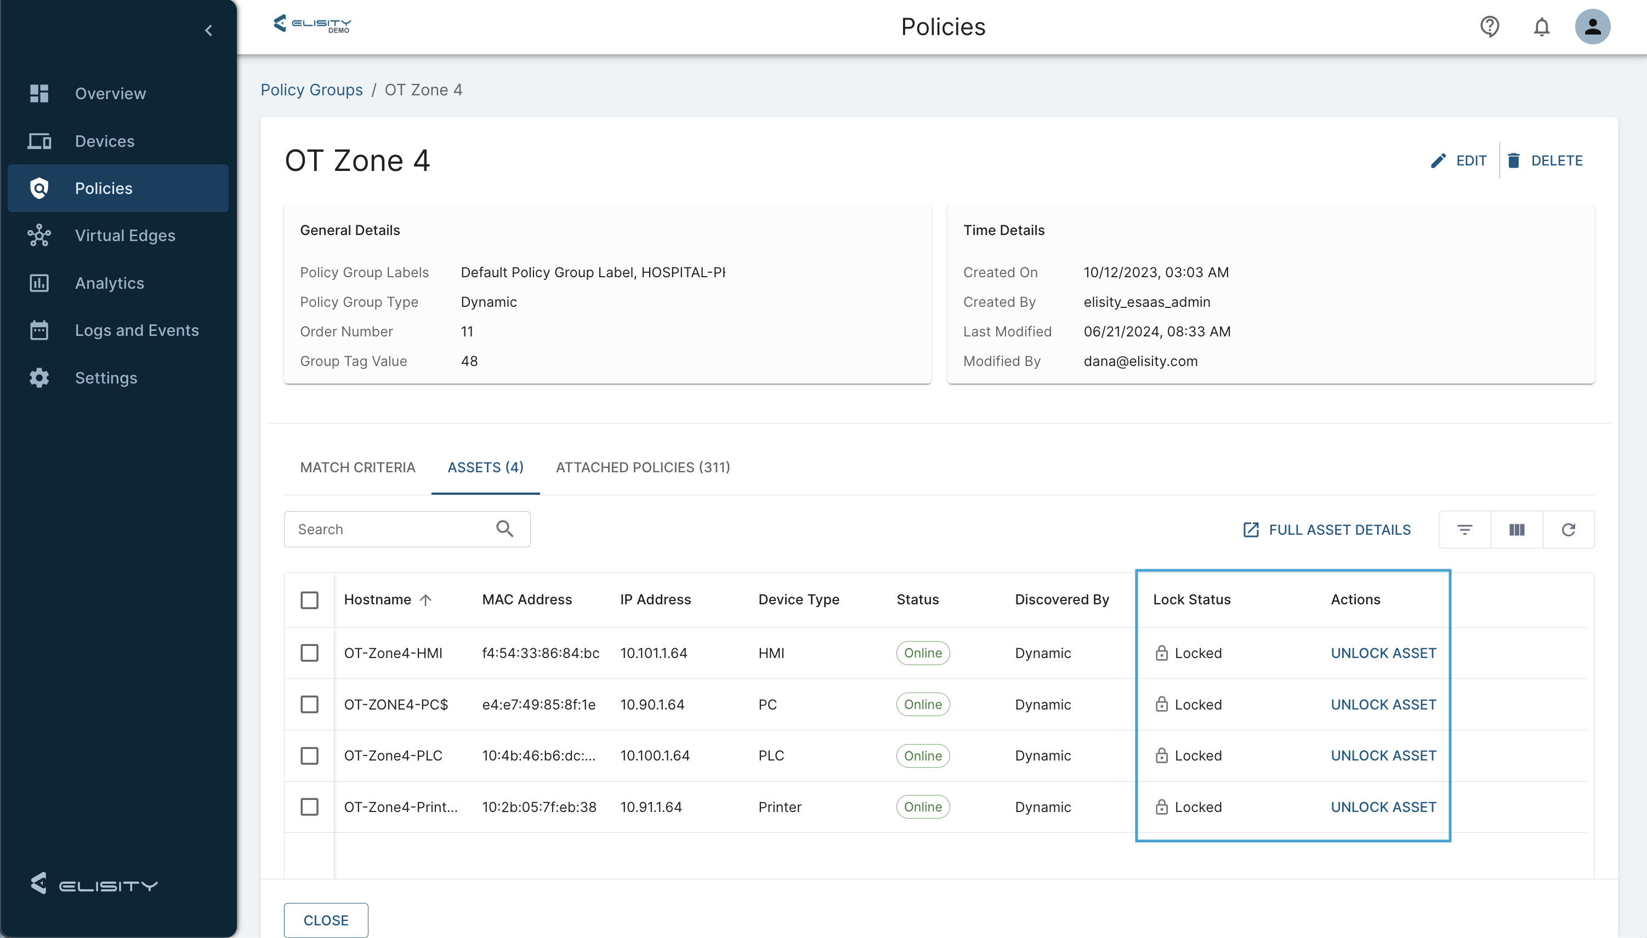Image resolution: width=1647 pixels, height=938 pixels.
Task: Open FULL ASSET DETAILS link
Action: pyautogui.click(x=1327, y=530)
